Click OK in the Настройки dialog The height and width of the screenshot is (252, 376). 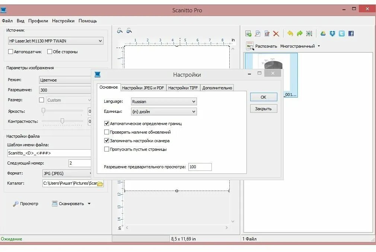(x=264, y=97)
